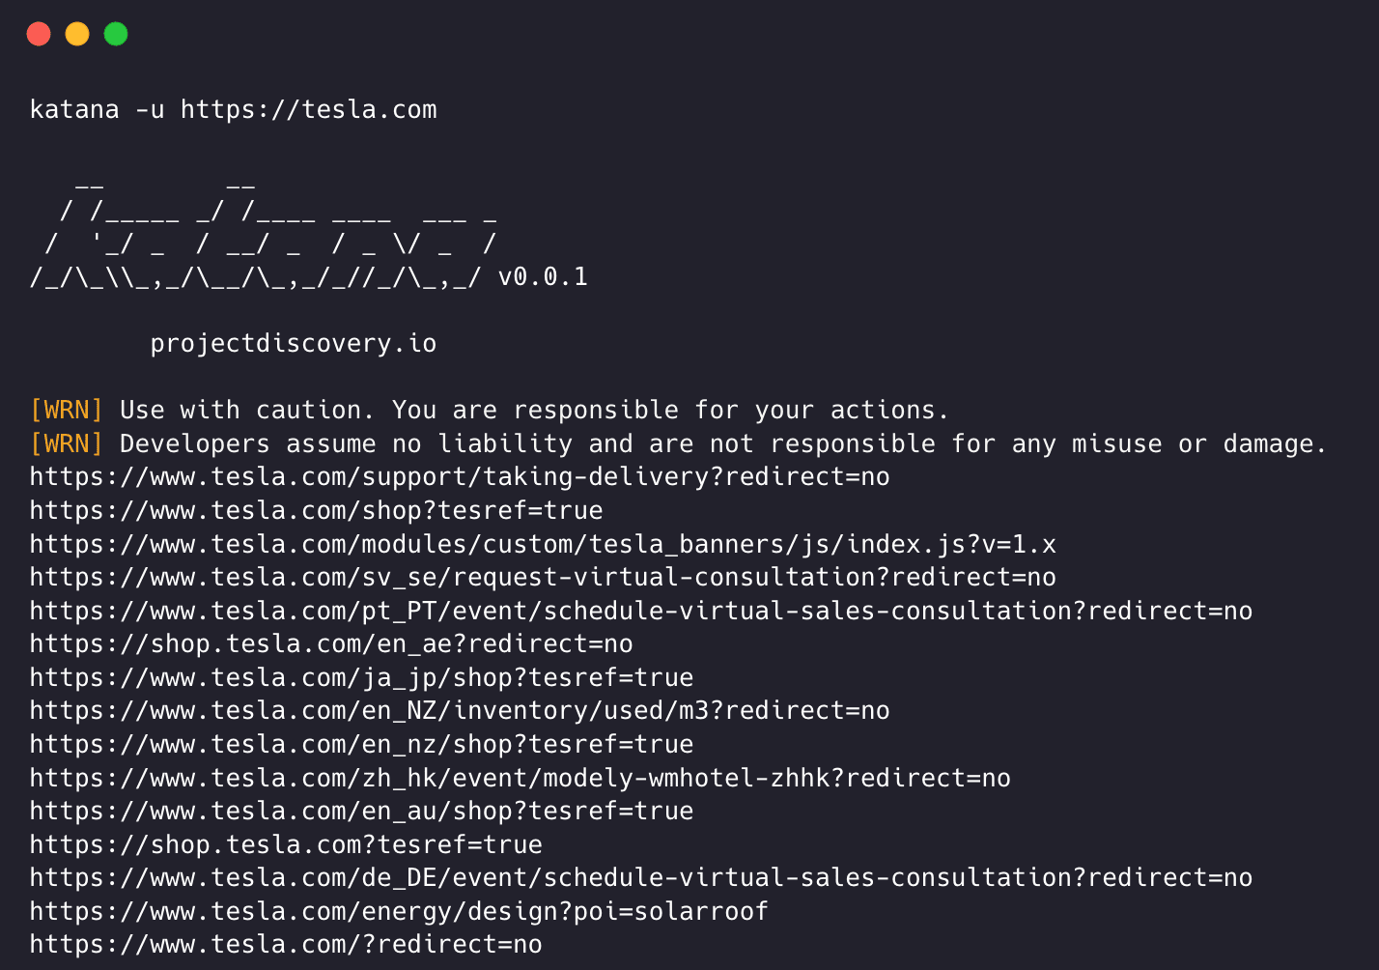Open the energy design solarroof link
Image resolution: width=1379 pixels, height=970 pixels.
point(399,912)
